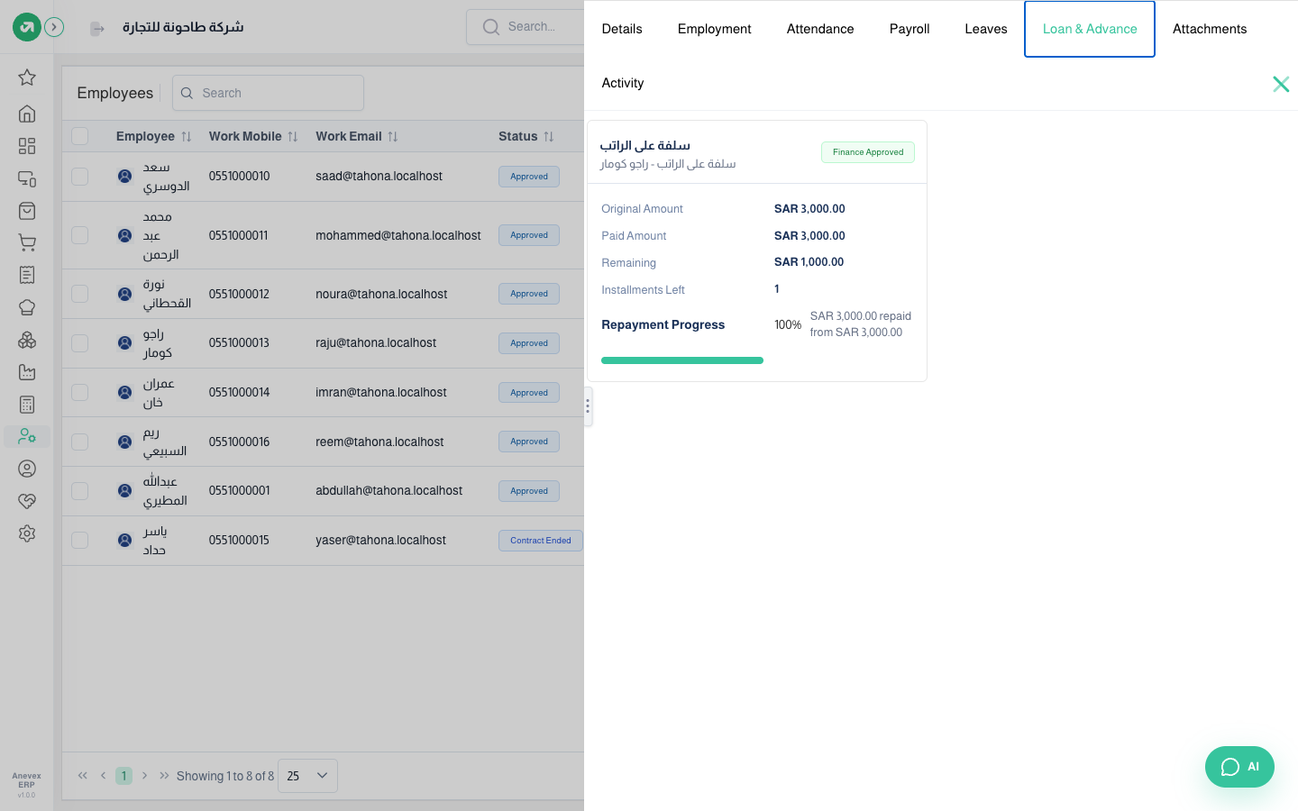Close the employee detail panel
This screenshot has height=811, width=1298.
pyautogui.click(x=1281, y=84)
